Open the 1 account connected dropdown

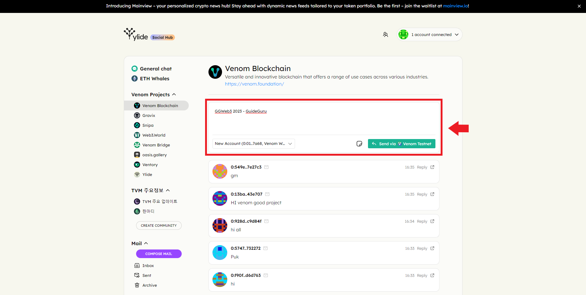[430, 34]
